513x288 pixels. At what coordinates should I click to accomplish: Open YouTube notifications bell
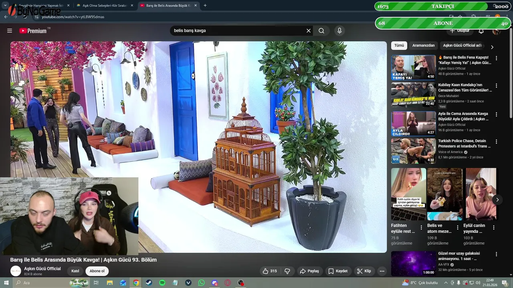tap(481, 31)
